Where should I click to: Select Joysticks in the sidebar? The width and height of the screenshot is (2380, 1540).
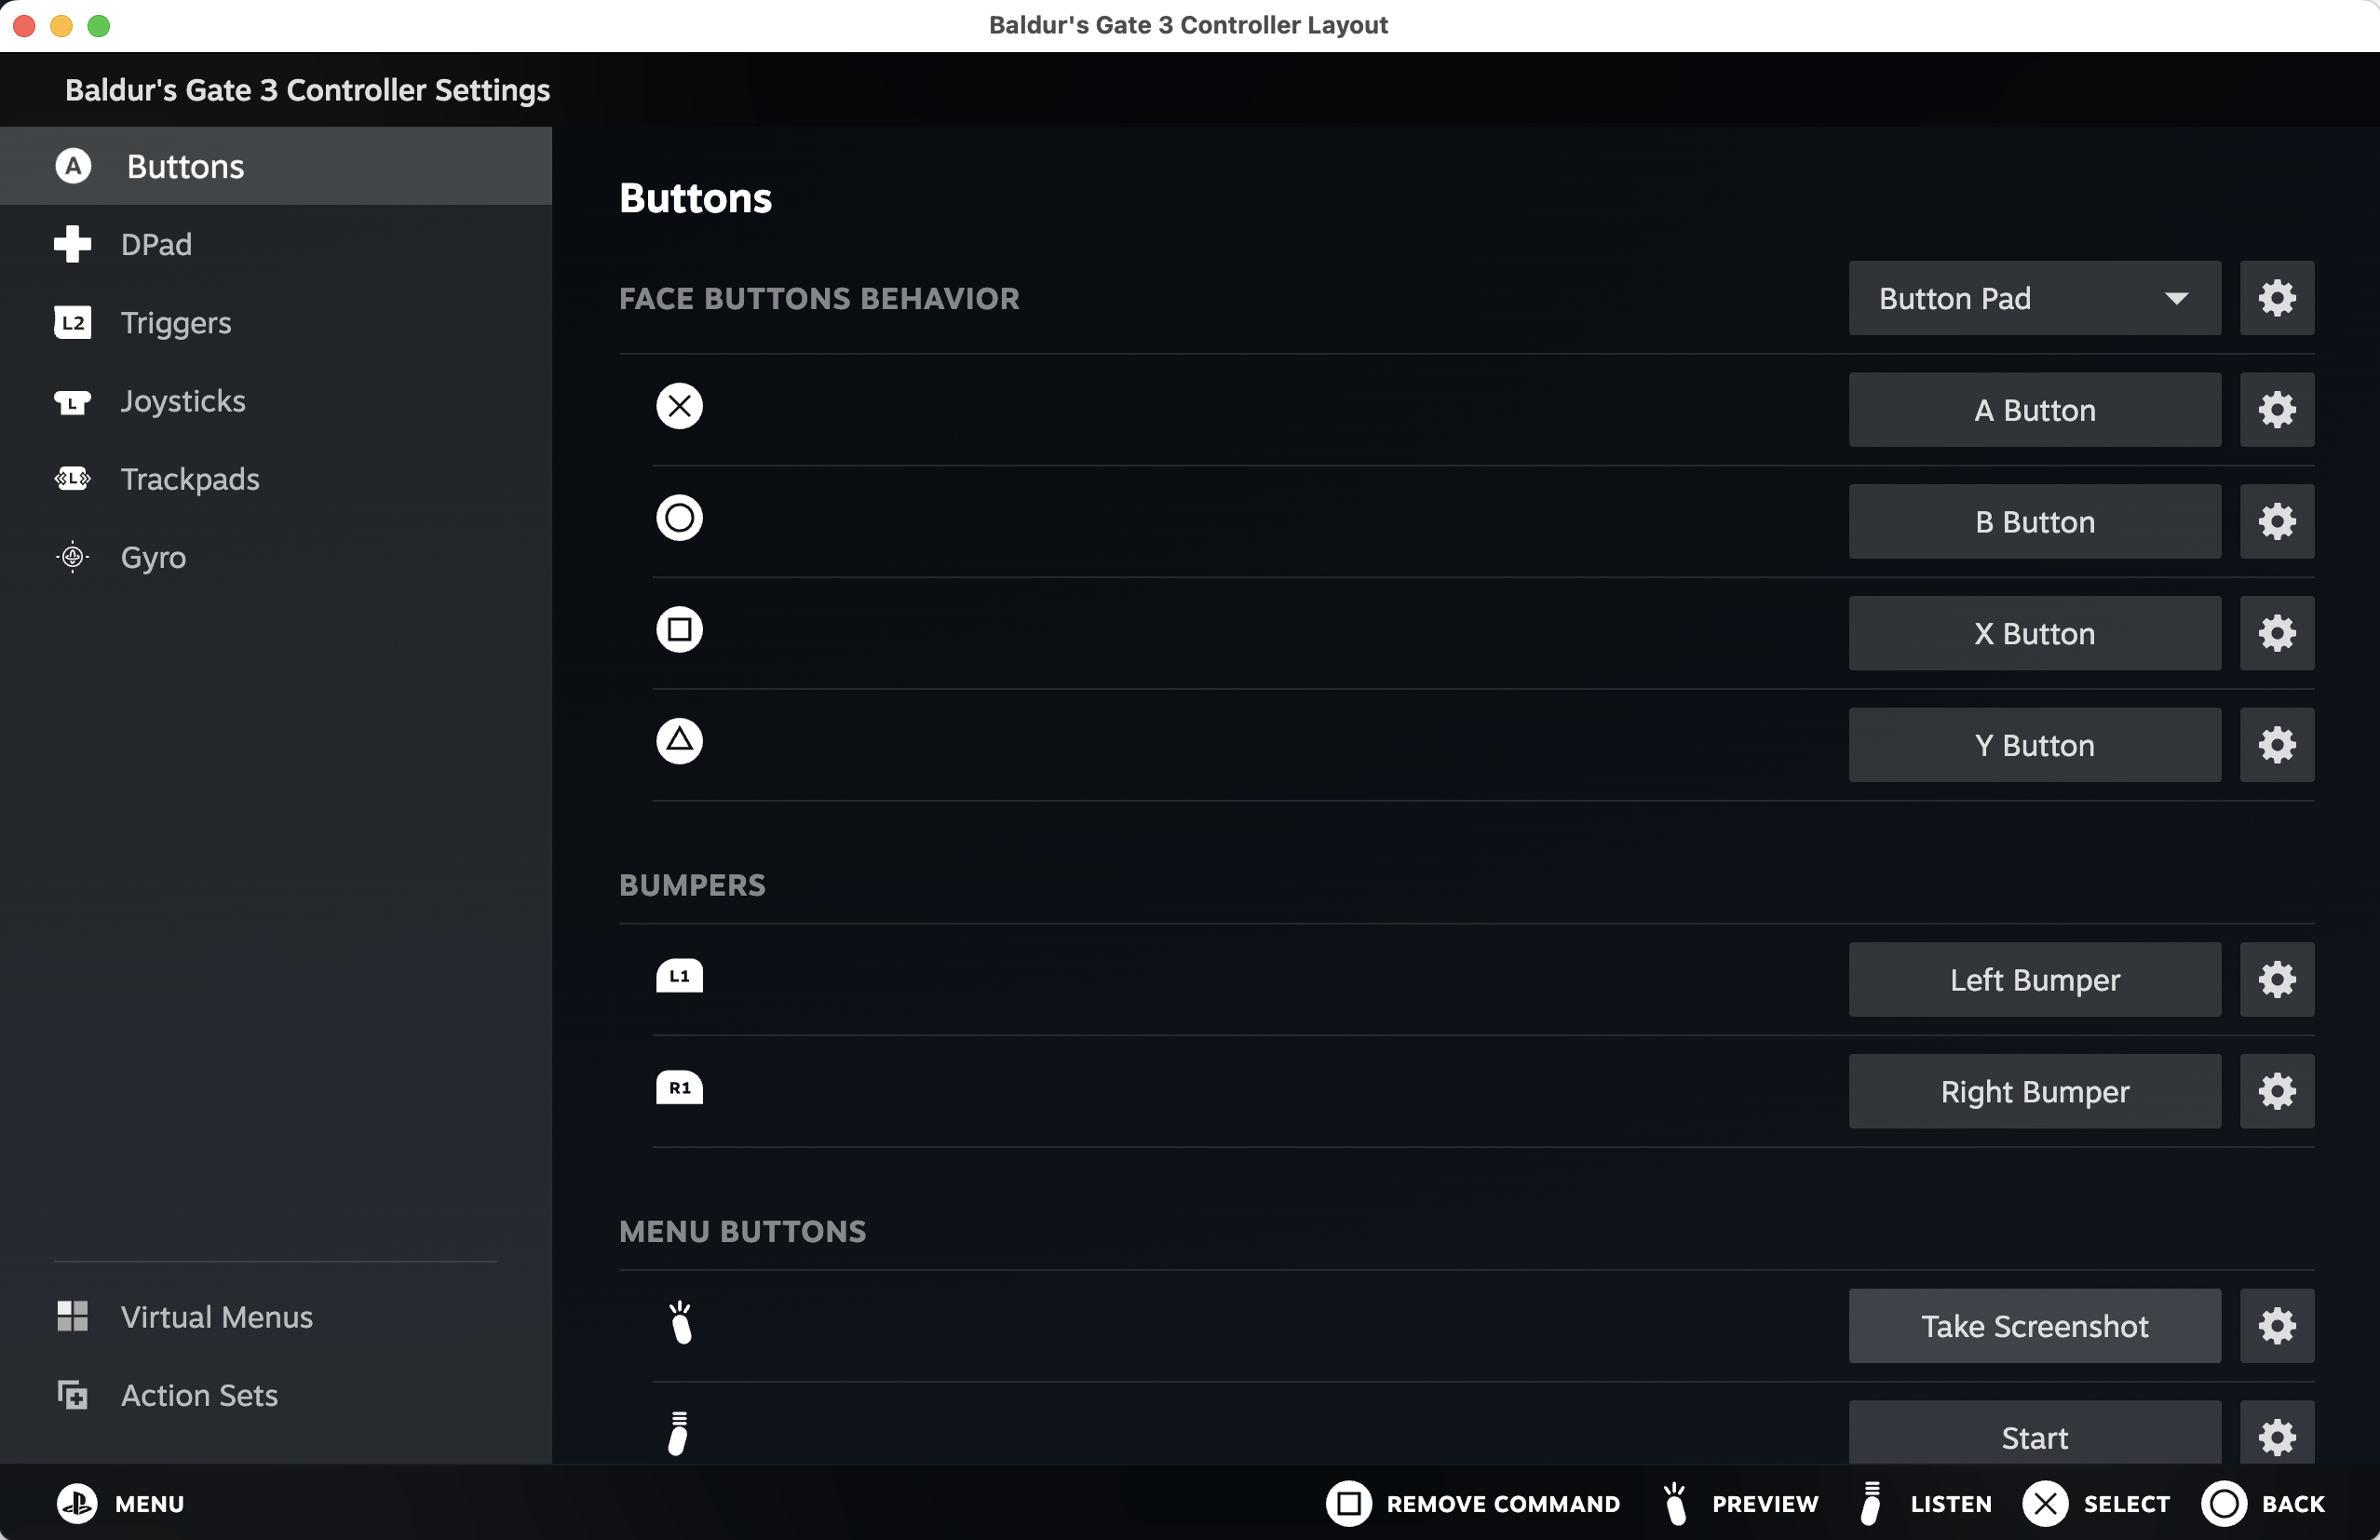coord(183,401)
